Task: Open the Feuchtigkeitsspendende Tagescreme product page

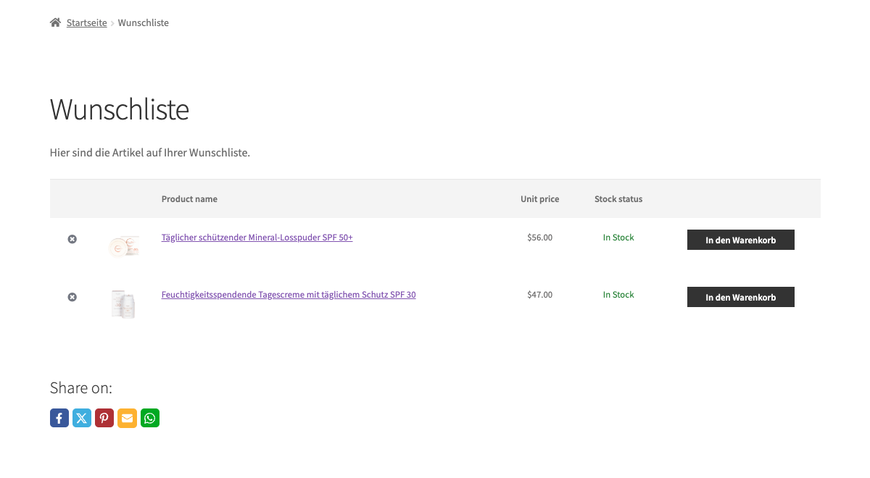Action: [288, 295]
